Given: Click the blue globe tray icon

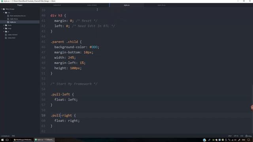Looking at the screenshot, I should tap(204, 140).
